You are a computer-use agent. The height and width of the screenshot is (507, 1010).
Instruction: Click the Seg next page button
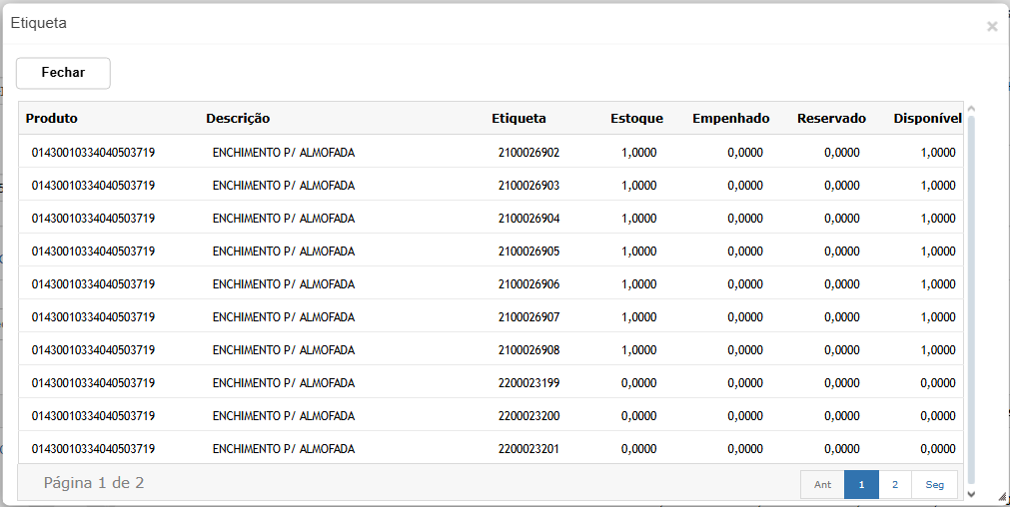point(934,484)
